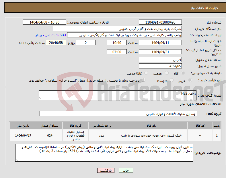Click the بازگشت (back) button
The height and width of the screenshot is (178, 226).
106,170
